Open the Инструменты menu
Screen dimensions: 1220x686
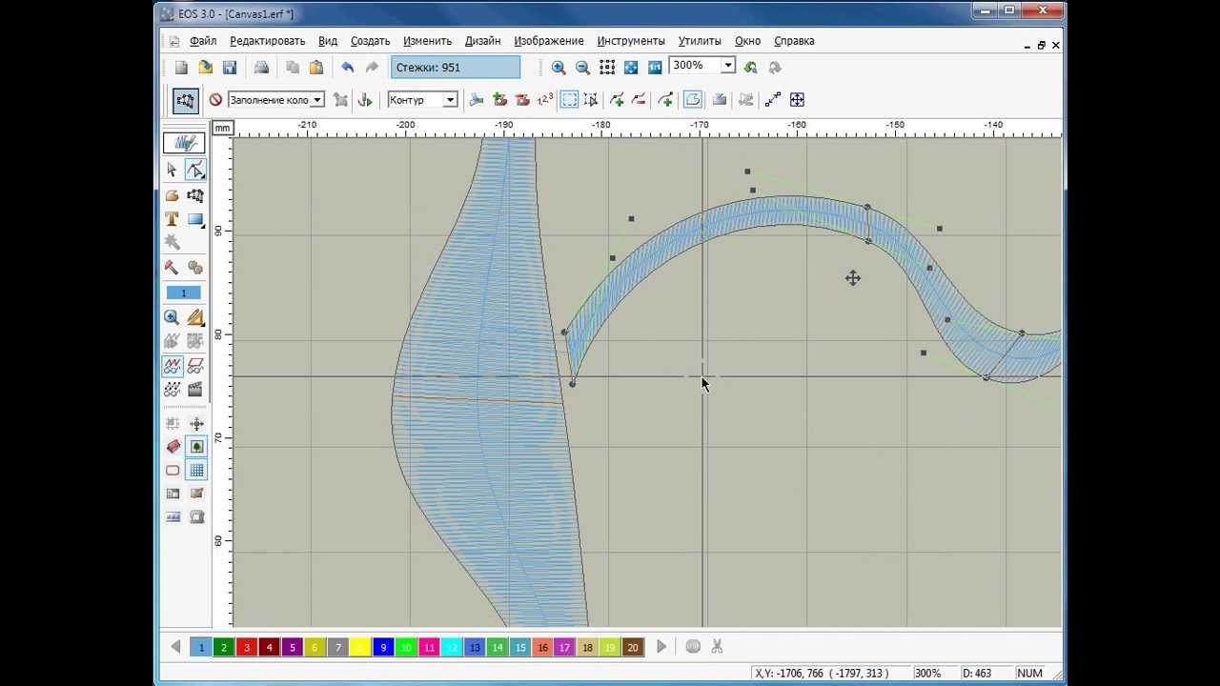coord(630,41)
